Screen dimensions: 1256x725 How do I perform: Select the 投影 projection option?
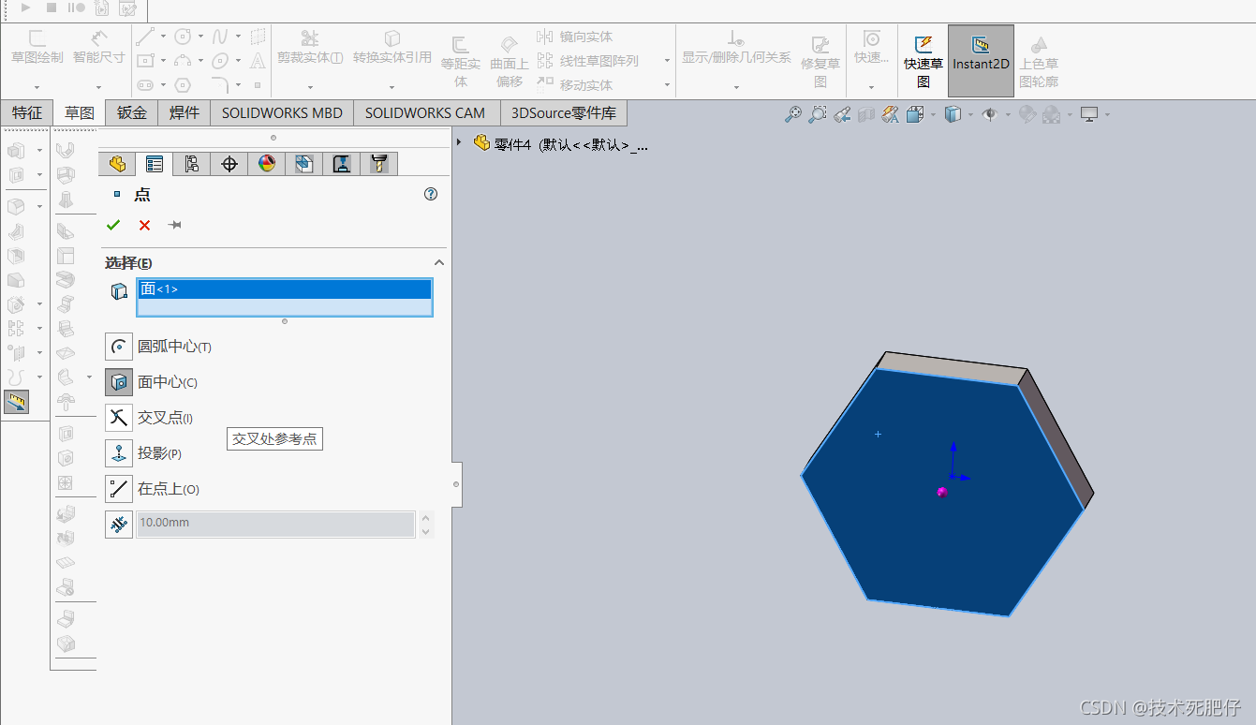click(x=119, y=453)
